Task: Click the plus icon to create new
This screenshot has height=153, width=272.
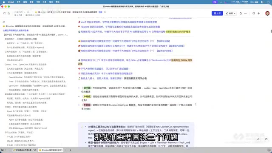Action: pos(259,13)
